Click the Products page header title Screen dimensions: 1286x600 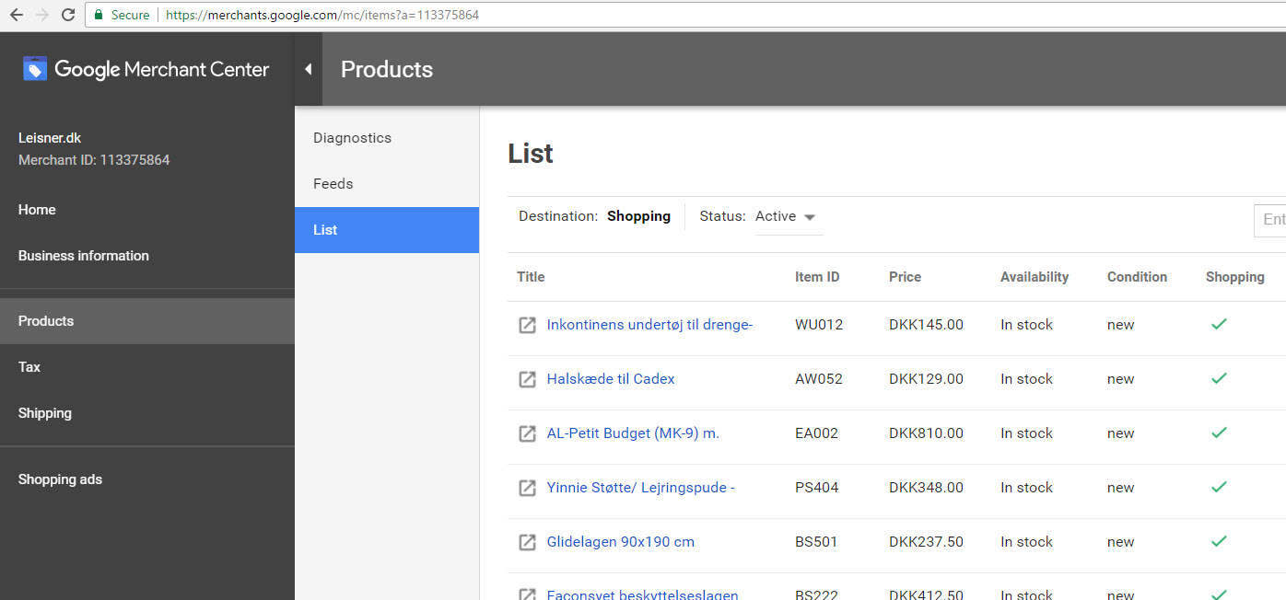387,69
